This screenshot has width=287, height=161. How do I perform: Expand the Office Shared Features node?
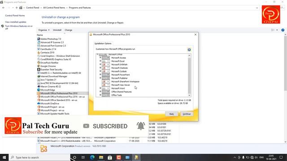[x=100, y=91]
